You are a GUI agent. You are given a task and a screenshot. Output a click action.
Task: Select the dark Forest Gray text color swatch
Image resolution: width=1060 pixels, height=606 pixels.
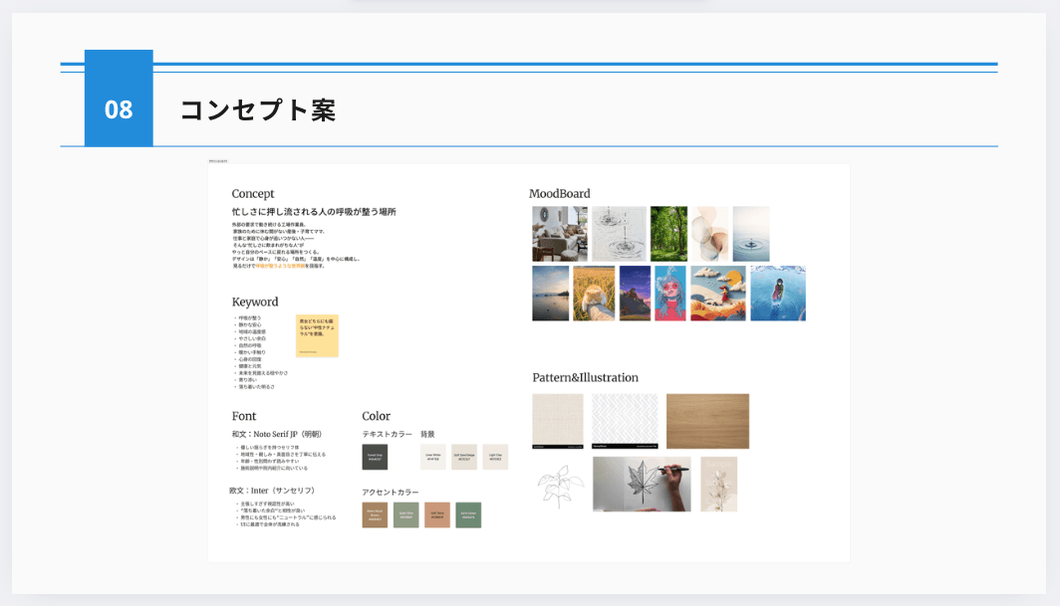375,457
